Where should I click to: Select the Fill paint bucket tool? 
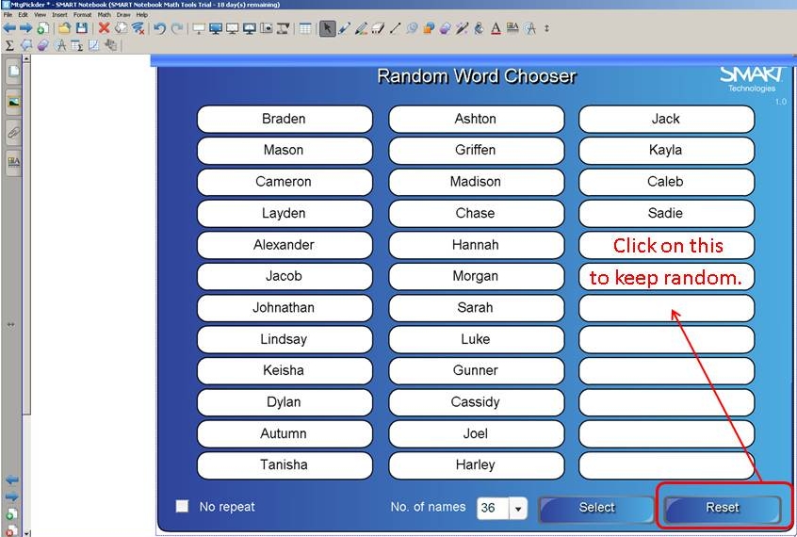click(479, 28)
